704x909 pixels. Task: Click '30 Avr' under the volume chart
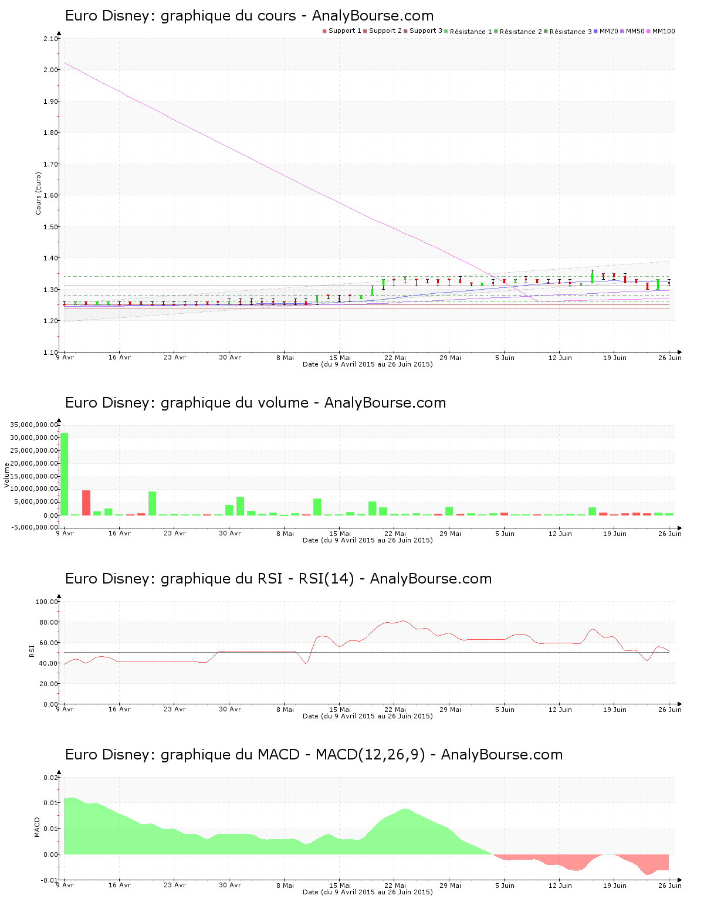[x=230, y=534]
